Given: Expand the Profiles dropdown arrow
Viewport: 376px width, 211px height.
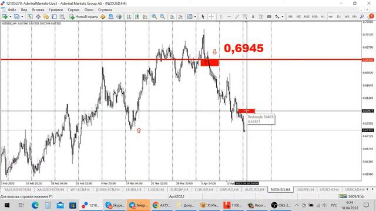Looking at the screenshot, I should click(22, 16).
